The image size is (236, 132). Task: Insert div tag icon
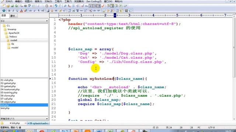click(94, 11)
